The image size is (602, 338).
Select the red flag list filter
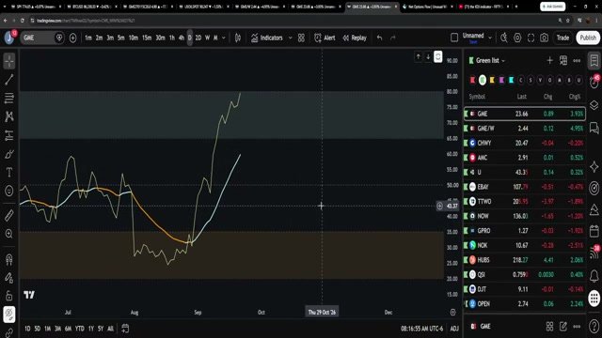tap(472, 80)
